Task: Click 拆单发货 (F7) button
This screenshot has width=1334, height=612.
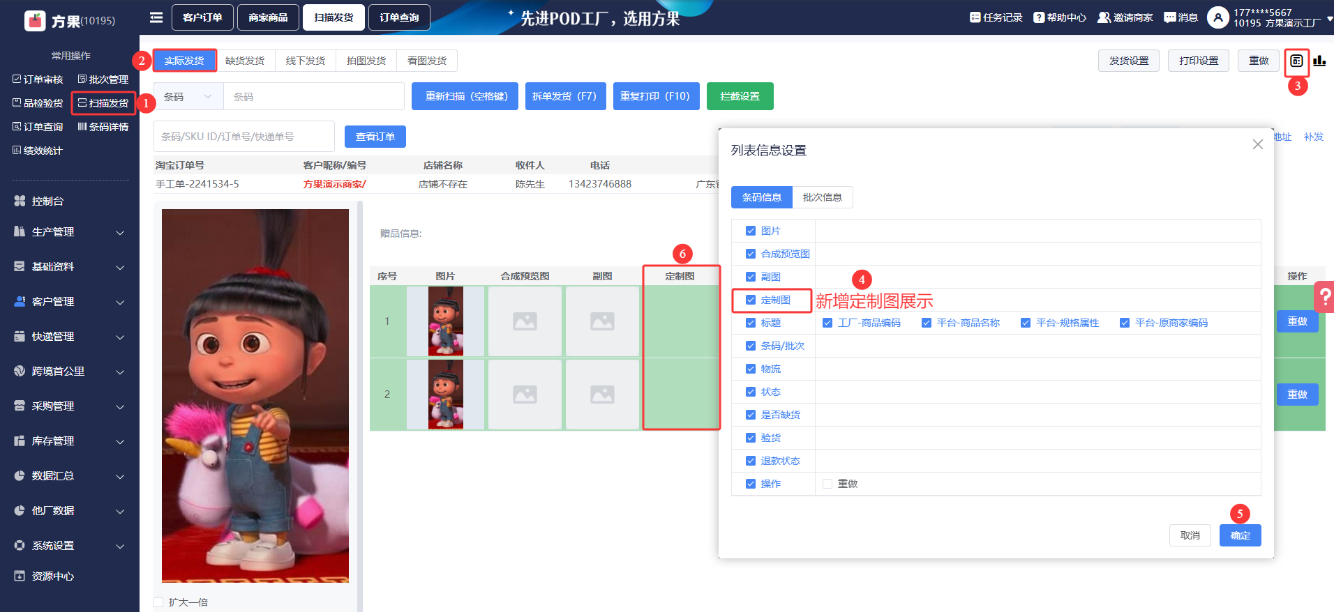Action: tap(564, 96)
